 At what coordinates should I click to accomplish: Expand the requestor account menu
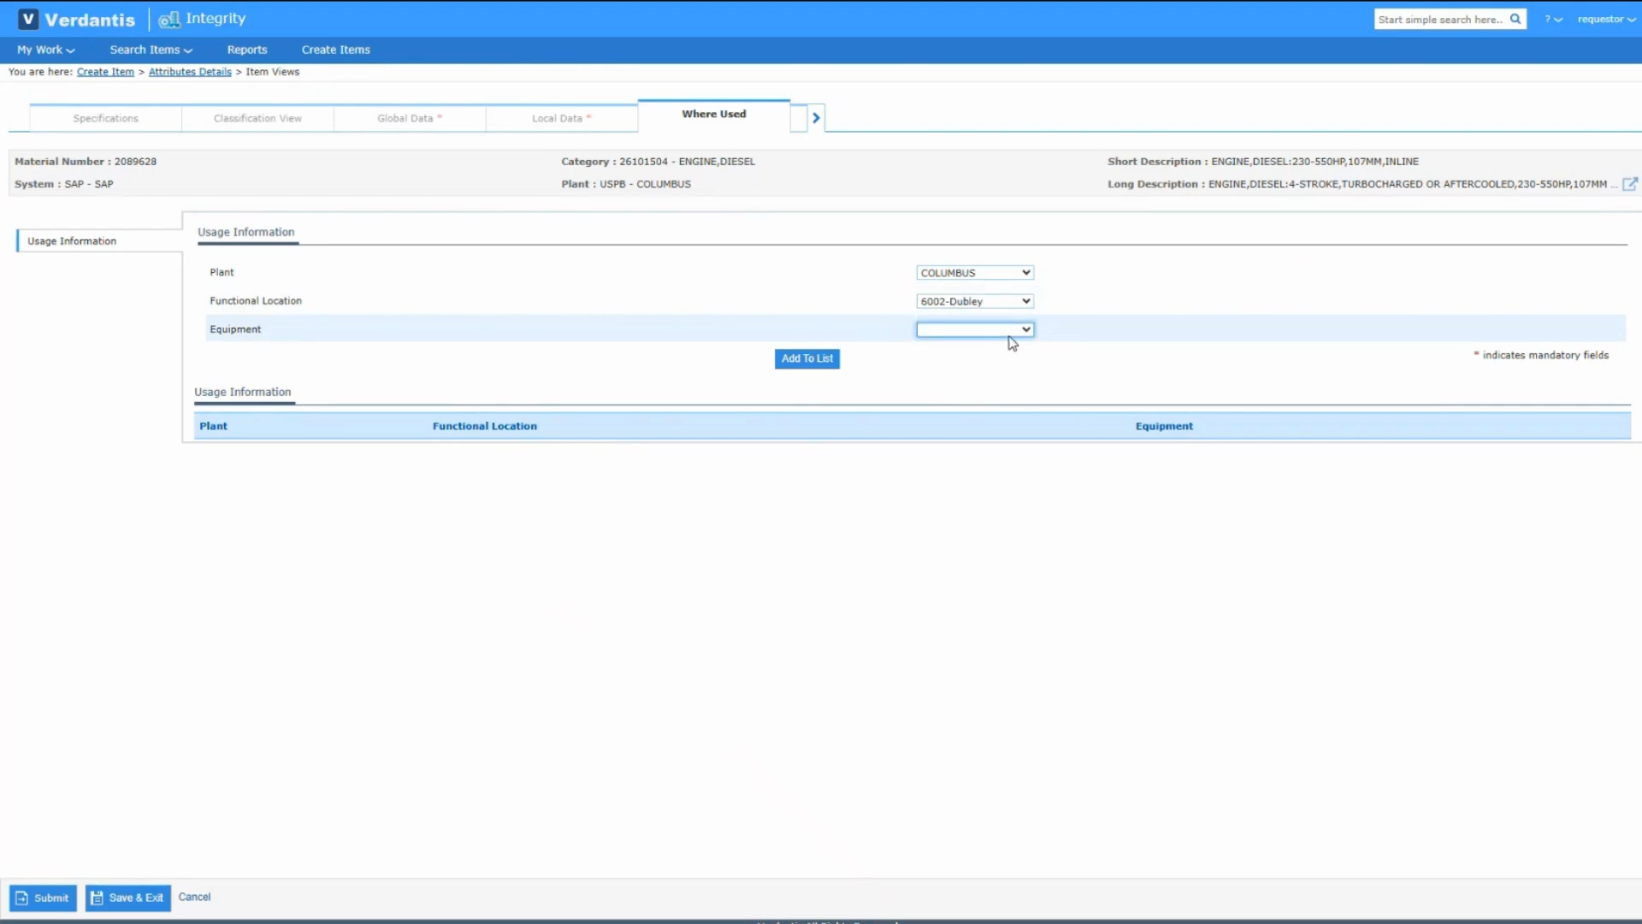[1606, 18]
